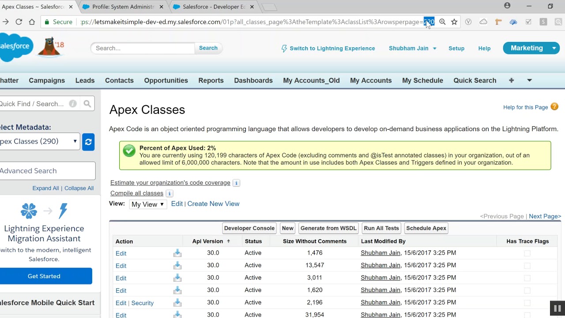Image resolution: width=565 pixels, height=318 pixels.
Task: Click into the header Search field
Action: tap(143, 48)
